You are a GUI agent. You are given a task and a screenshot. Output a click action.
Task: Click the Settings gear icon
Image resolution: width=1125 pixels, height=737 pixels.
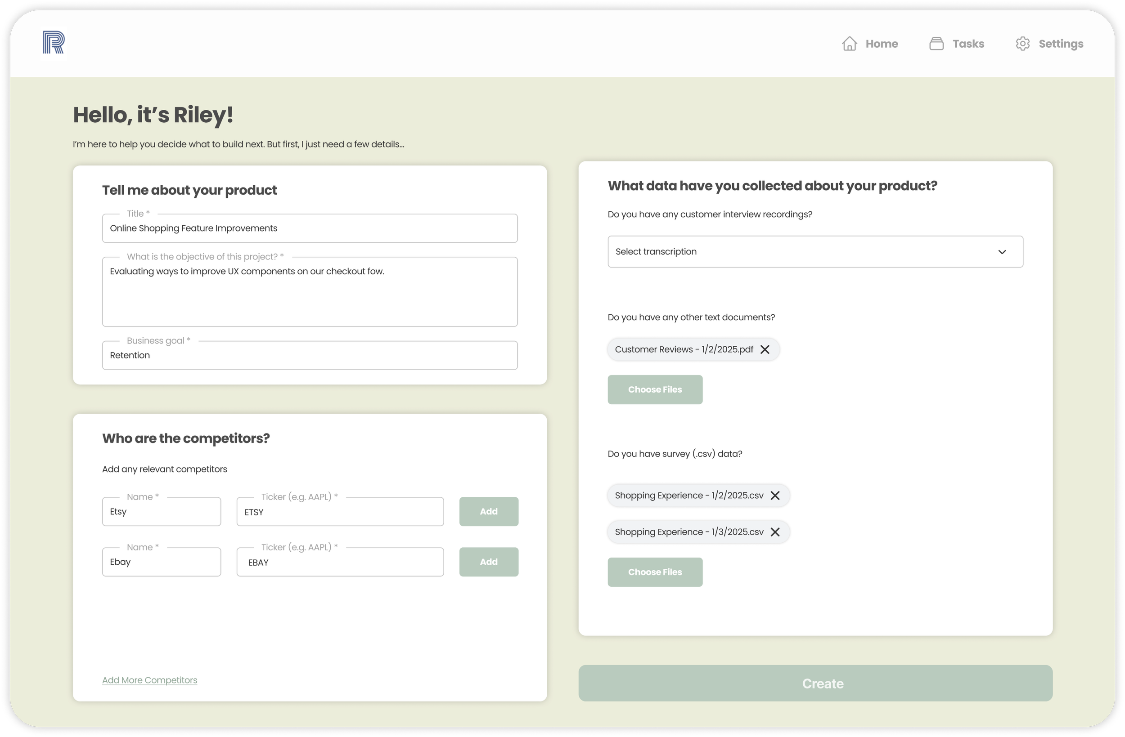coord(1022,44)
